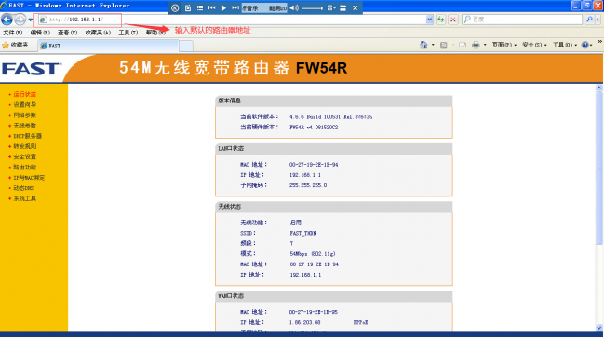Open the 文件(F) menu
Screen dimensions: 605x338
[13, 33]
